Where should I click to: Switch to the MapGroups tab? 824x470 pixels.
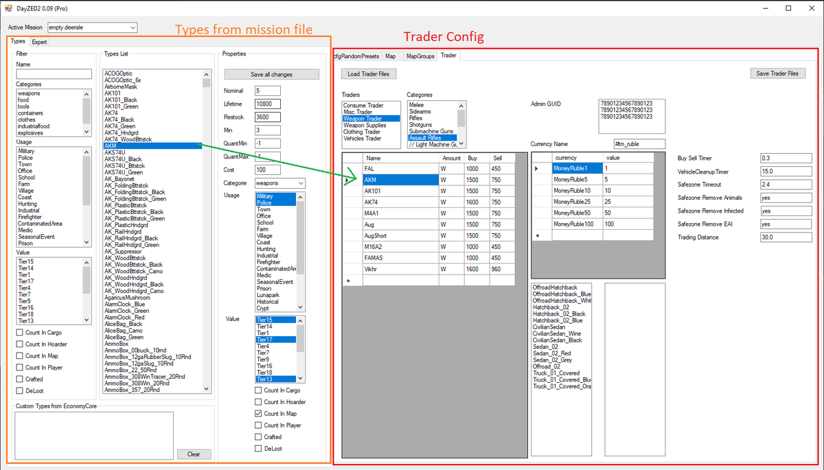tap(420, 56)
